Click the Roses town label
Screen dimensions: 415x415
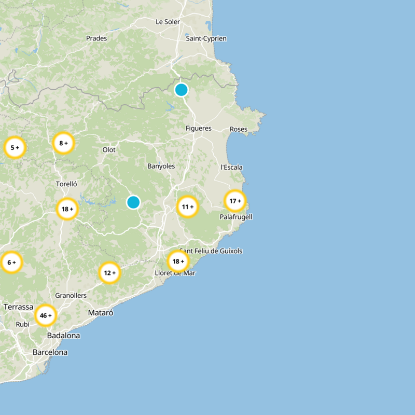pyautogui.click(x=239, y=129)
